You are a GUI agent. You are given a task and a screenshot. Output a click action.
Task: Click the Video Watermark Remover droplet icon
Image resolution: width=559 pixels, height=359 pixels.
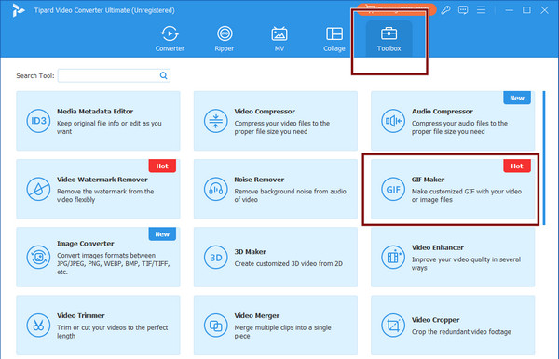click(x=38, y=189)
